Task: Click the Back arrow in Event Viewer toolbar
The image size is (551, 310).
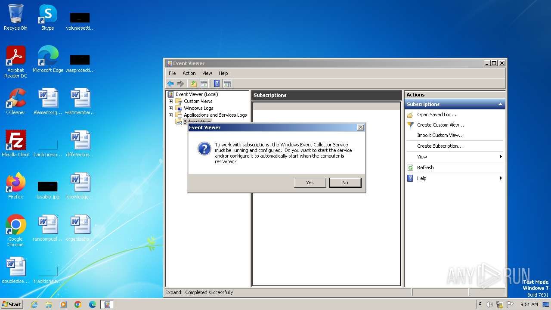Action: tap(170, 84)
